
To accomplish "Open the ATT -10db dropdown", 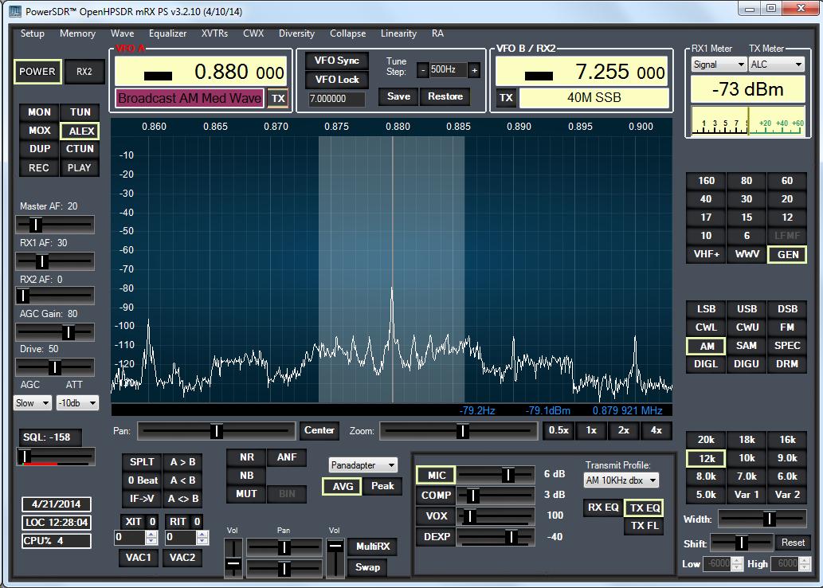I will pyautogui.click(x=77, y=403).
